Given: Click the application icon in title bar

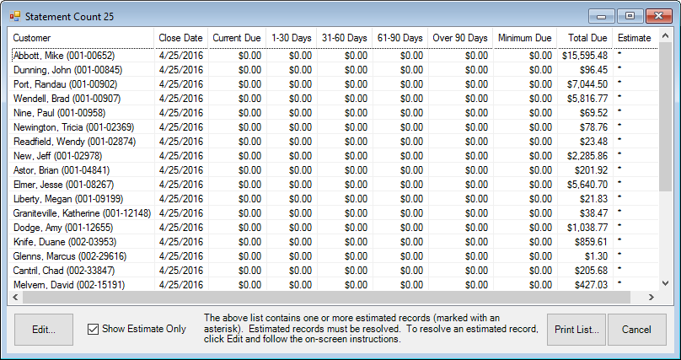Looking at the screenshot, I should (x=14, y=16).
